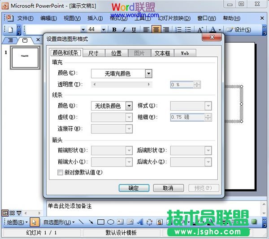Open the font size dropdown showing 44
269x239 pixels.
pyautogui.click(x=104, y=30)
